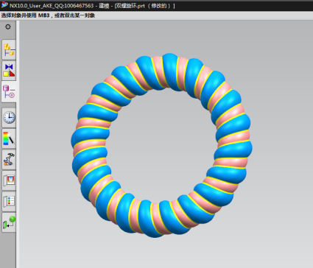
Task: Open the process flow tab at sidebar bottom
Action: click(x=9, y=223)
